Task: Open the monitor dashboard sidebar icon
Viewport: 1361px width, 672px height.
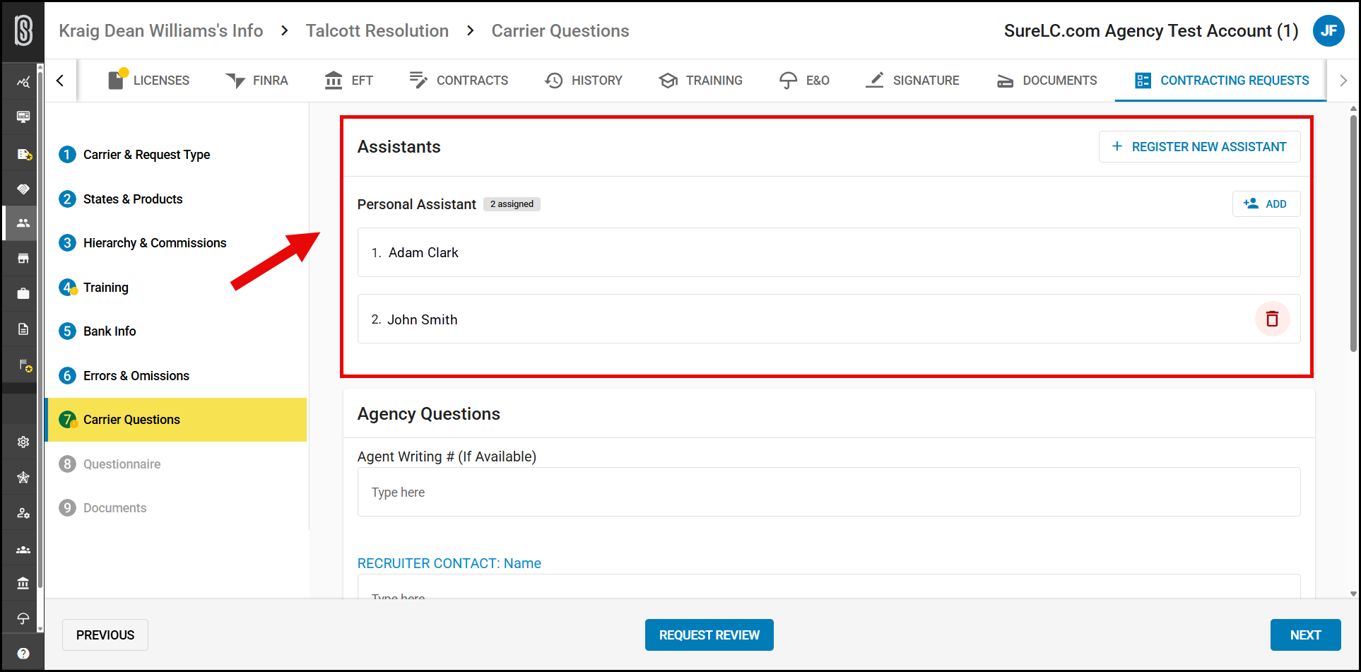Action: pyautogui.click(x=23, y=117)
